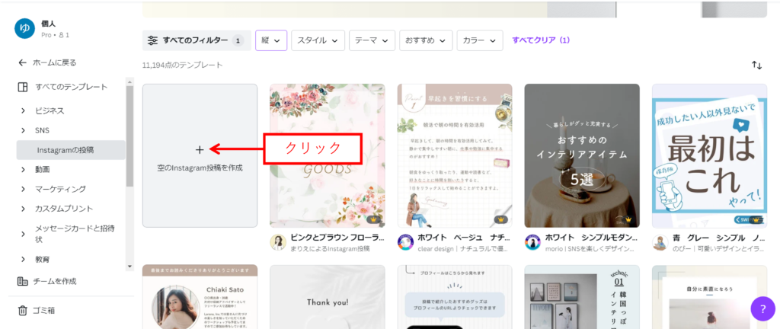This screenshot has height=329, width=780.
Task: Select Instagramの投稿 in sidebar
Action: 66,150
